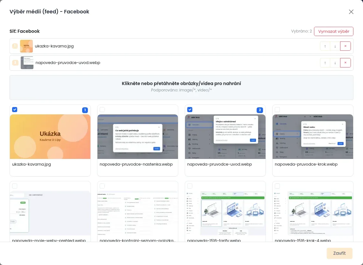Click the ukazka-kavarna.jpg caption under the card
The height and width of the screenshot is (265, 363).
(32, 164)
